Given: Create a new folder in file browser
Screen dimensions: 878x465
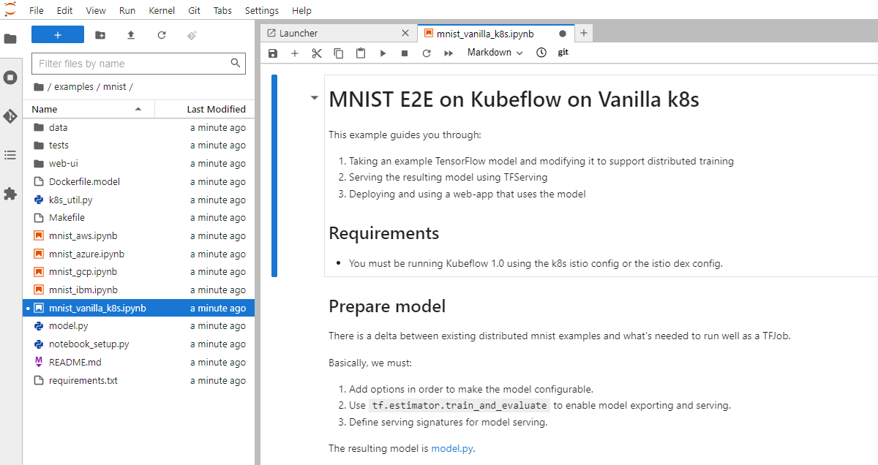Looking at the screenshot, I should pyautogui.click(x=100, y=35).
